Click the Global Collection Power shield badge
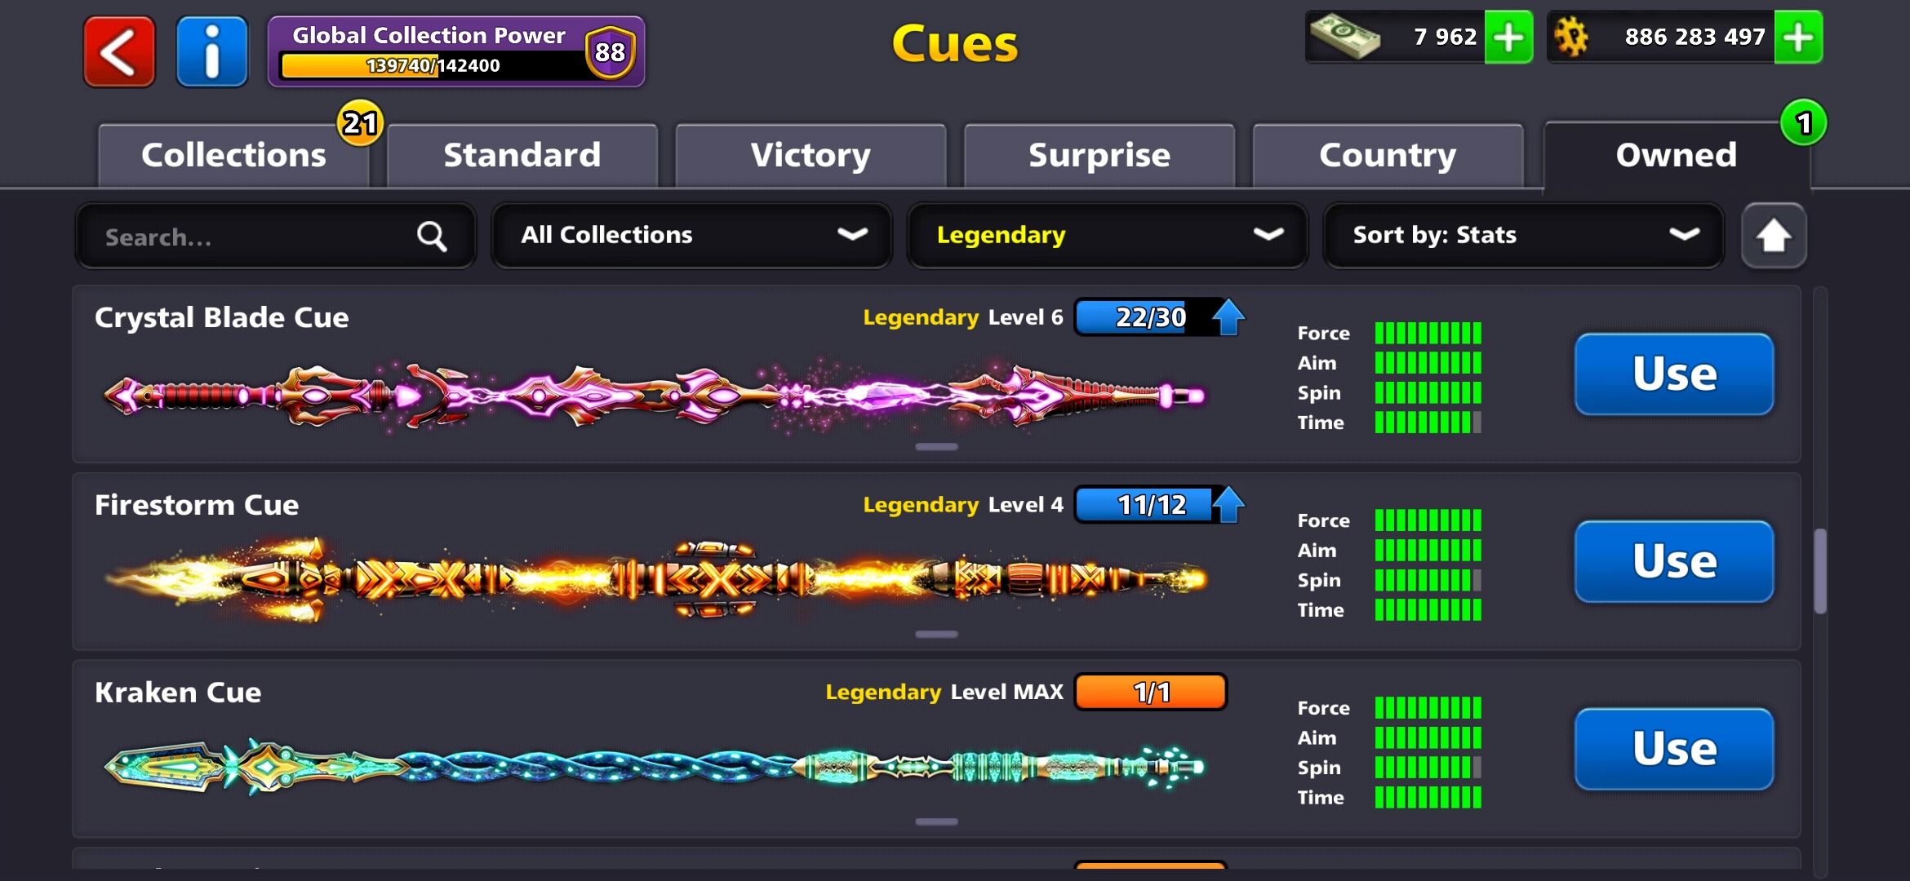 [610, 52]
